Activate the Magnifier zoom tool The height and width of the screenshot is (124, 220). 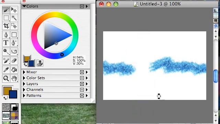coord(6,79)
